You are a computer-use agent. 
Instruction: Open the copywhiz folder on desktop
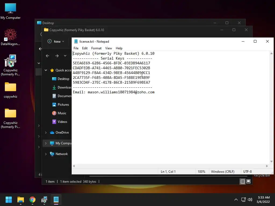point(10,90)
